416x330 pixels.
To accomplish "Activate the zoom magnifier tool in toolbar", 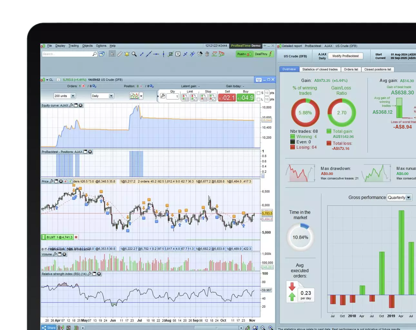I will click(134, 54).
